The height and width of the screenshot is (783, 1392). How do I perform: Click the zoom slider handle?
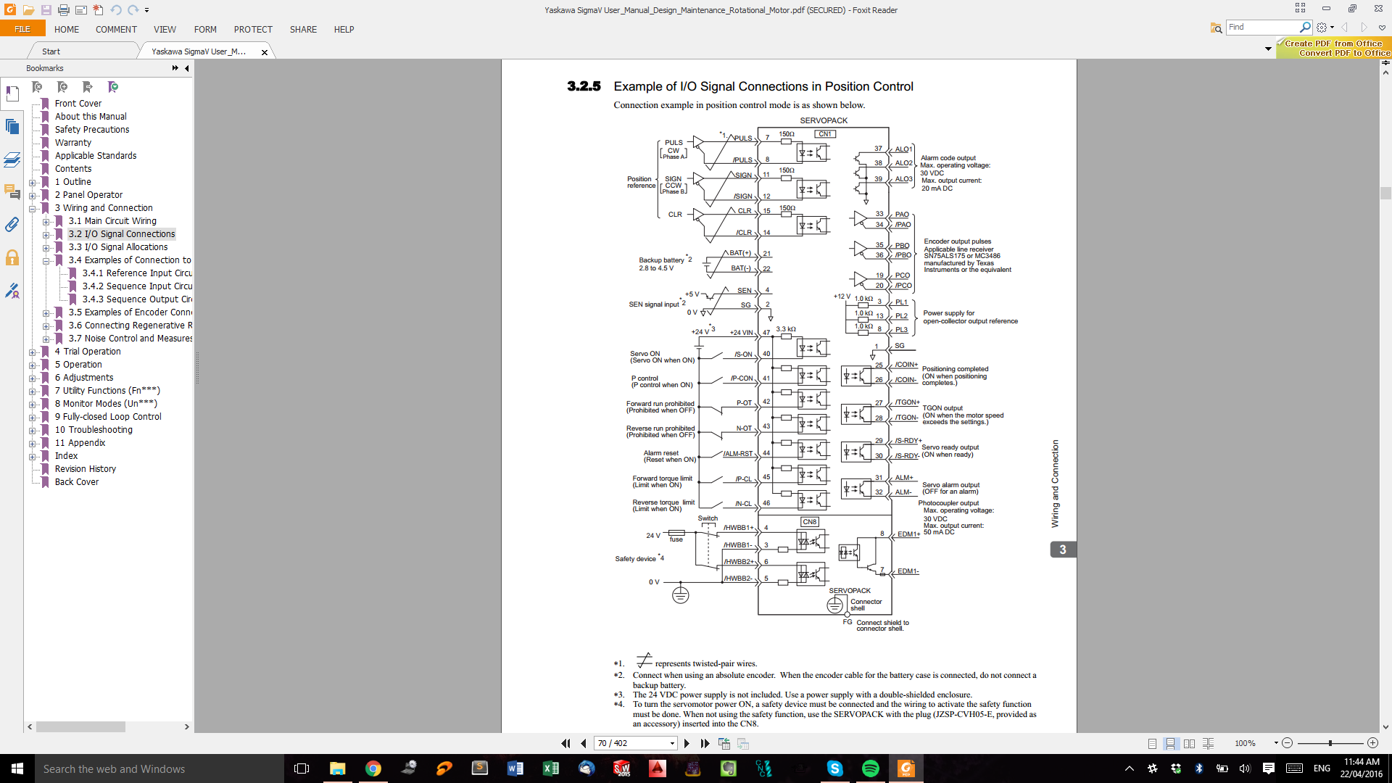(x=1330, y=743)
